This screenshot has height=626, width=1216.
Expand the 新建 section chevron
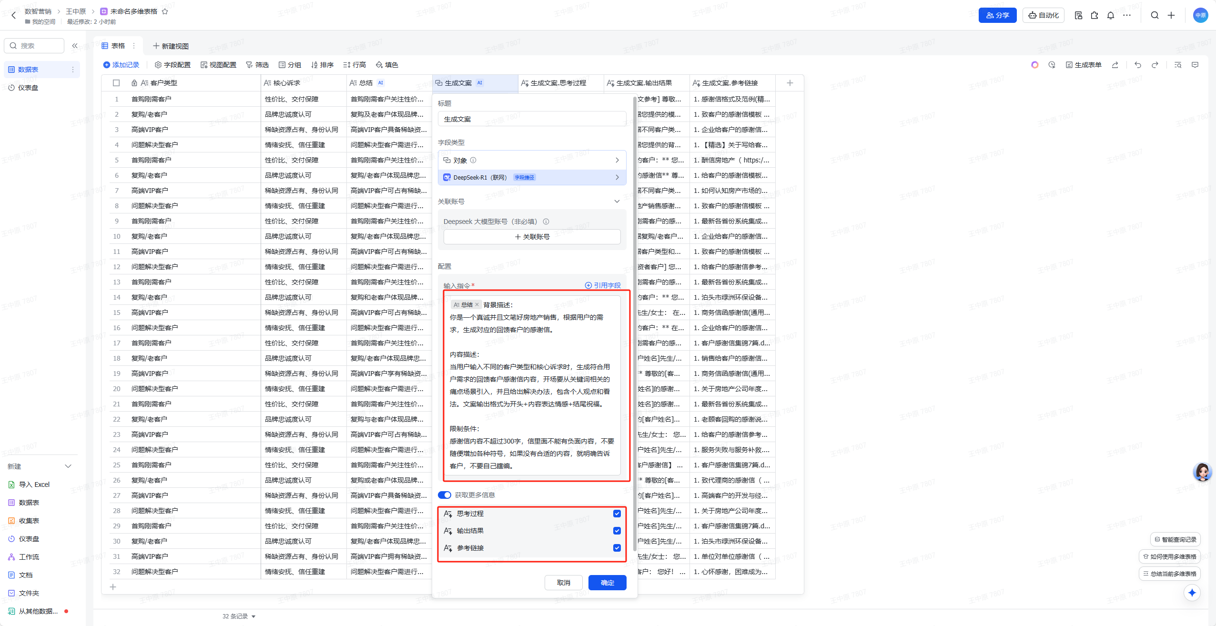click(68, 466)
